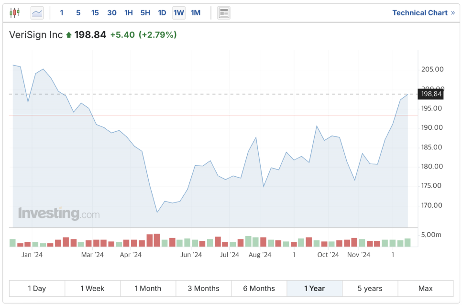Select the area chart type icon
The height and width of the screenshot is (305, 462).
point(37,13)
